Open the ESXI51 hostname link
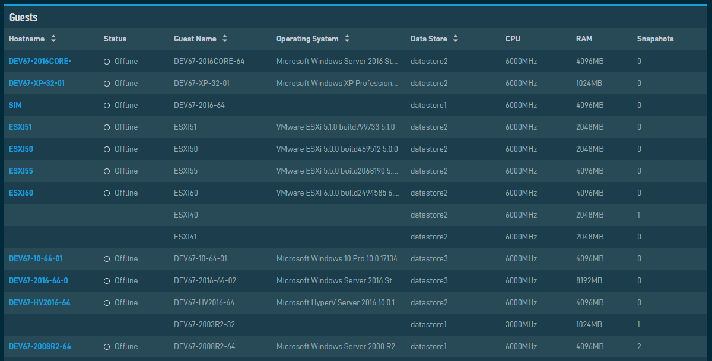Image resolution: width=712 pixels, height=361 pixels. (x=20, y=127)
